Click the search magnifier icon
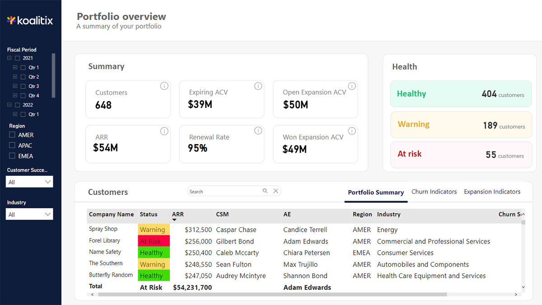542x305 pixels. (x=265, y=191)
